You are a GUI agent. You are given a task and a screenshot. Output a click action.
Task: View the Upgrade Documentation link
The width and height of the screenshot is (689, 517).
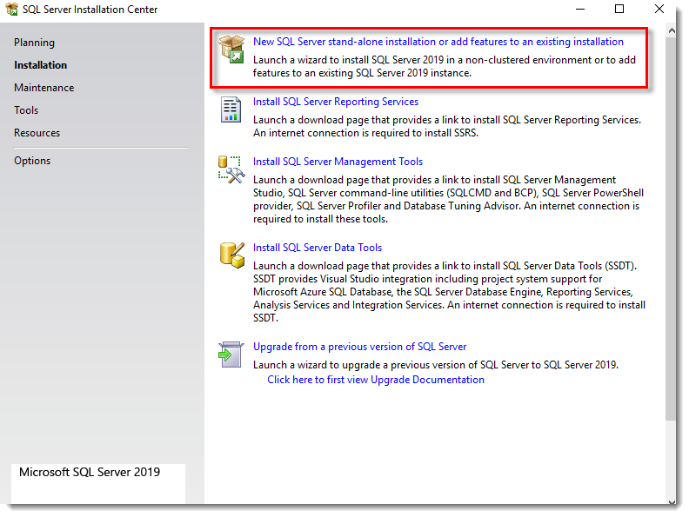[376, 380]
